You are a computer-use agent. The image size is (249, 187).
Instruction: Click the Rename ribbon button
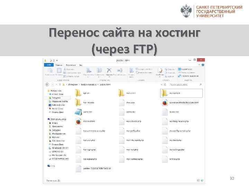click(119, 72)
